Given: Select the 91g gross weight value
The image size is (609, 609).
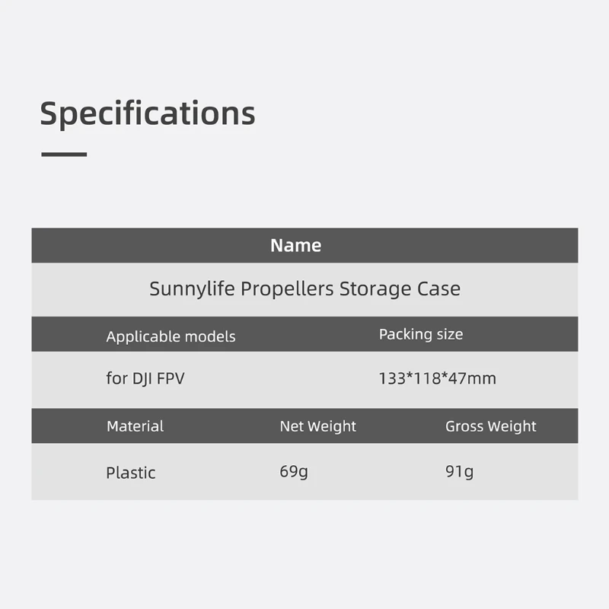Looking at the screenshot, I should point(459,472).
